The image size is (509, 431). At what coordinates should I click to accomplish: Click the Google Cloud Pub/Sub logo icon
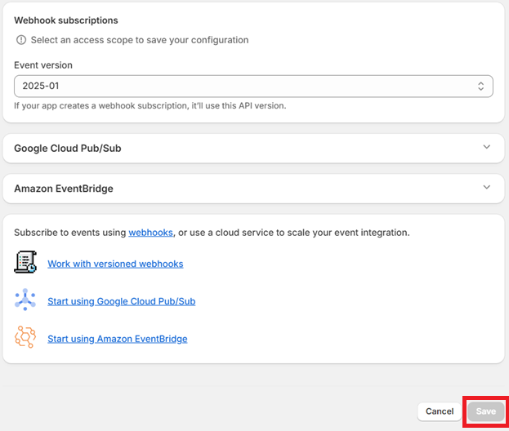25,300
